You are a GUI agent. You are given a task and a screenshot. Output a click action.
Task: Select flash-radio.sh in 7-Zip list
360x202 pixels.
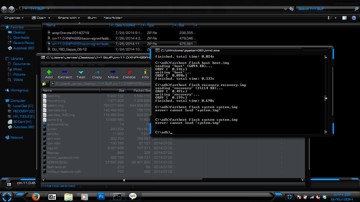coord(56,167)
